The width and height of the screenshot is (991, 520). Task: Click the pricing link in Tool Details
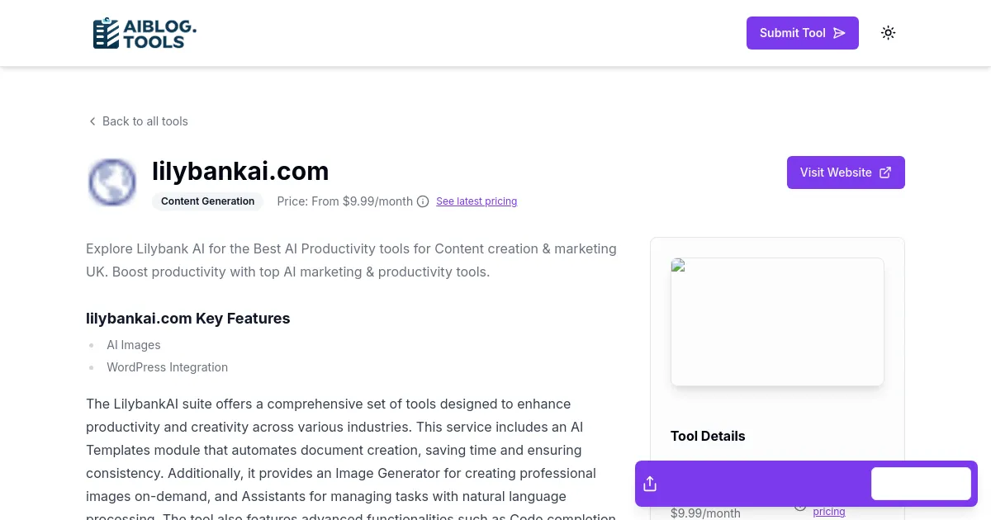(828, 512)
